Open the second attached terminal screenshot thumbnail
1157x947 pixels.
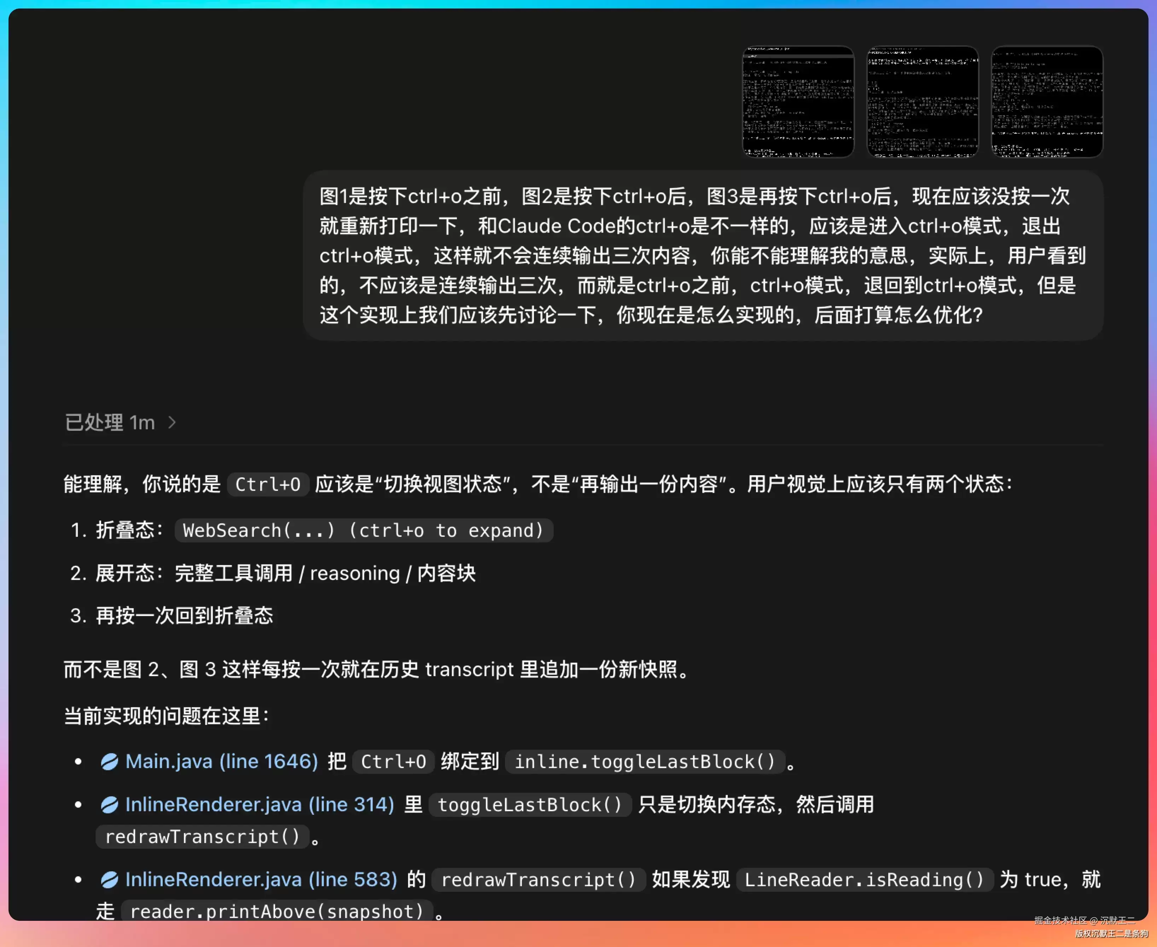pos(923,102)
